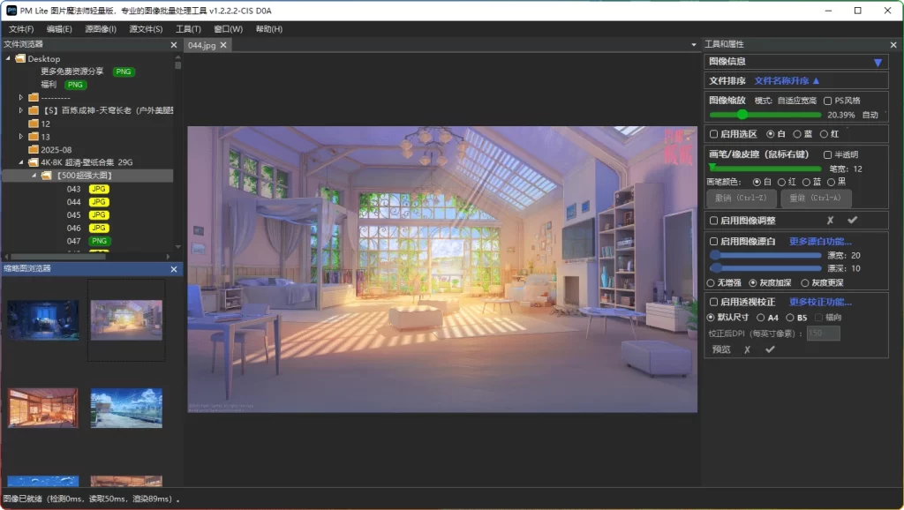904x510 pixels.
Task: Close the 缩略图浏览器 panel
Action: coord(174,269)
